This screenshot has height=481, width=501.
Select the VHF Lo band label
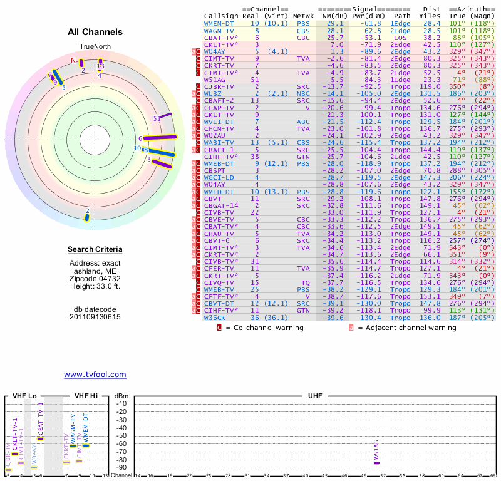click(24, 396)
